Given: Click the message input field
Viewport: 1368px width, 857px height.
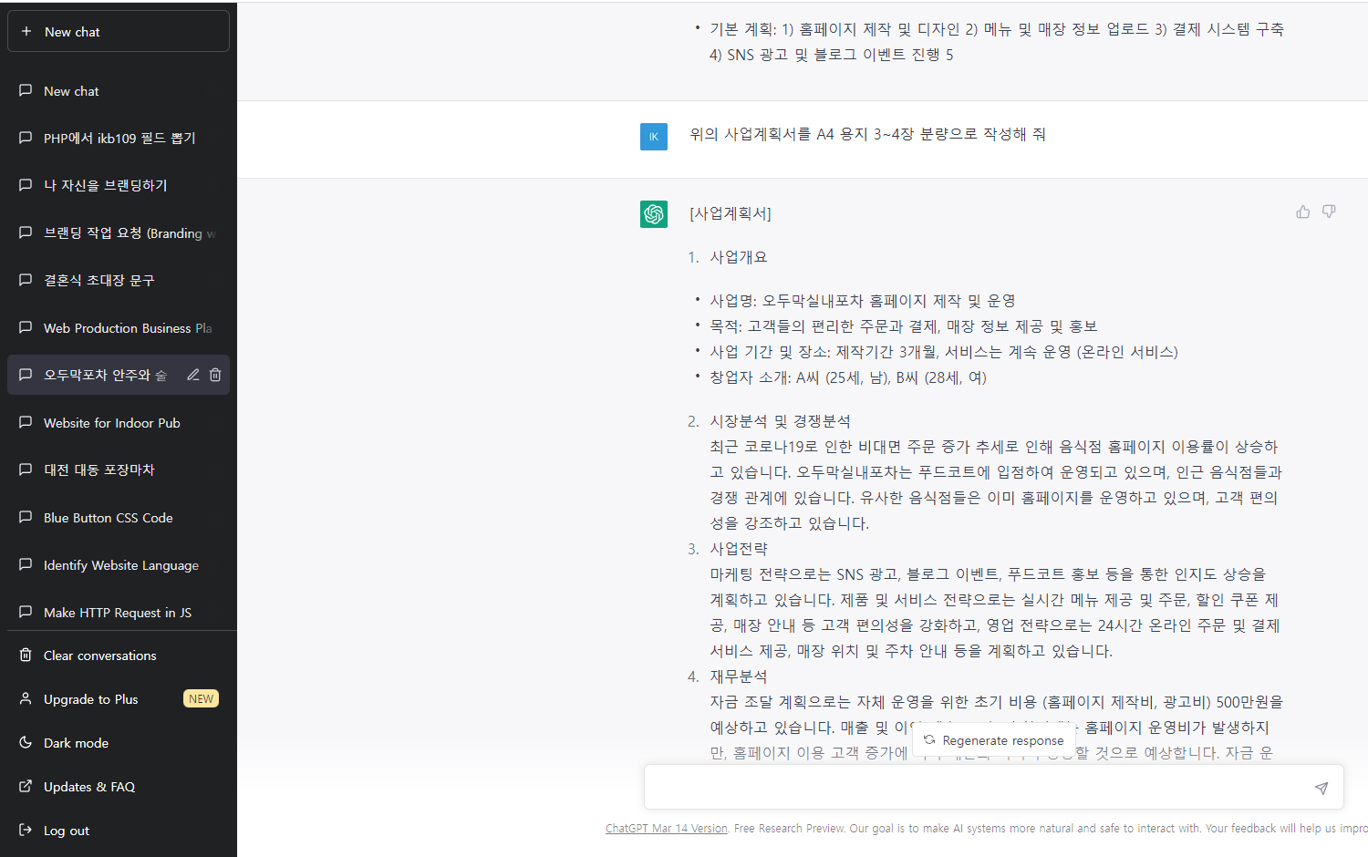Looking at the screenshot, I should coord(976,788).
